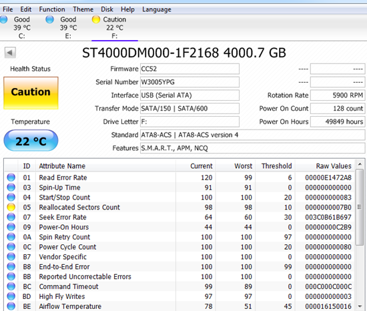Click the scrollbar down arrow in attribute list
Viewport: 367px width, 311px height.
(360, 306)
